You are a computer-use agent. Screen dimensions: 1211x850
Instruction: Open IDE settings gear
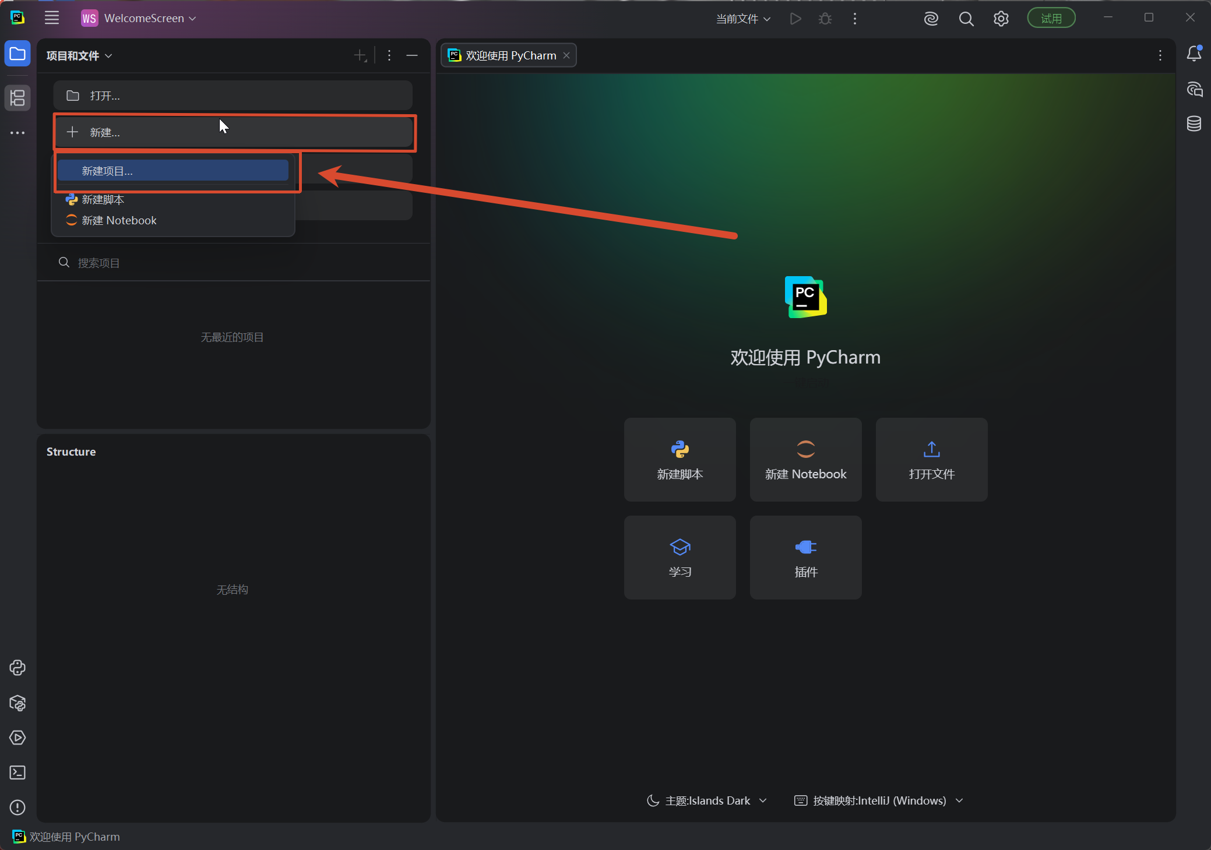(x=1001, y=19)
